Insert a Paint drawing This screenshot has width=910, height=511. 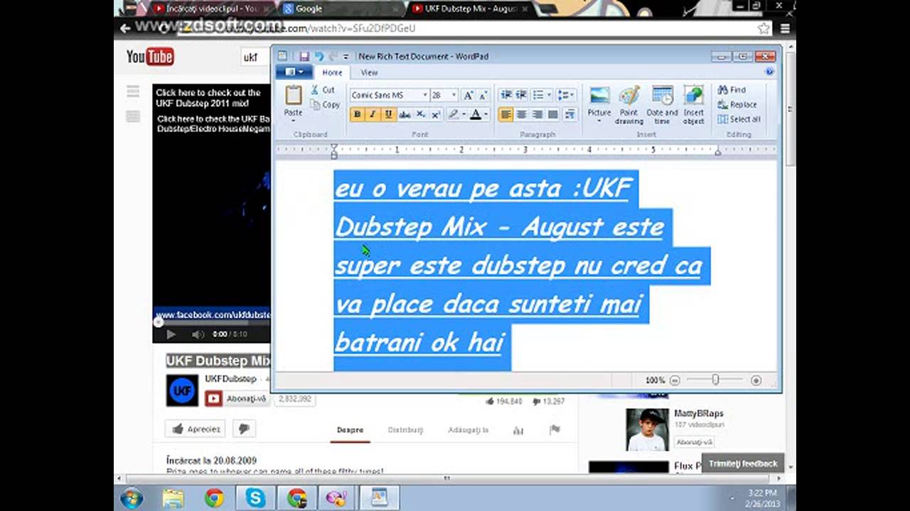pyautogui.click(x=629, y=104)
